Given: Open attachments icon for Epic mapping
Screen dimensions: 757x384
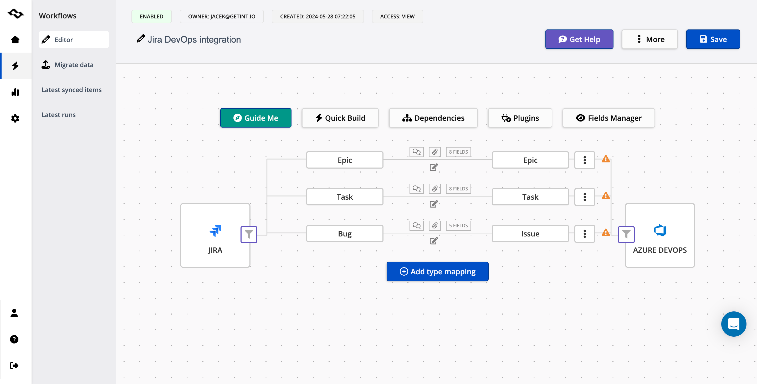Looking at the screenshot, I should point(435,152).
